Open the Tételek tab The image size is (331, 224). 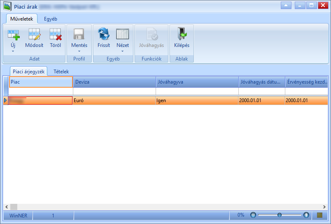click(61, 72)
